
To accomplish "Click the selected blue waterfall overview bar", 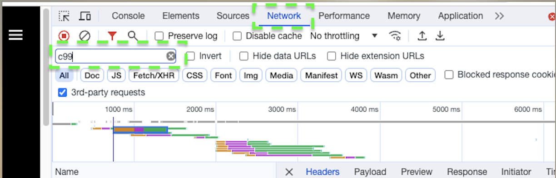I will coord(140,130).
